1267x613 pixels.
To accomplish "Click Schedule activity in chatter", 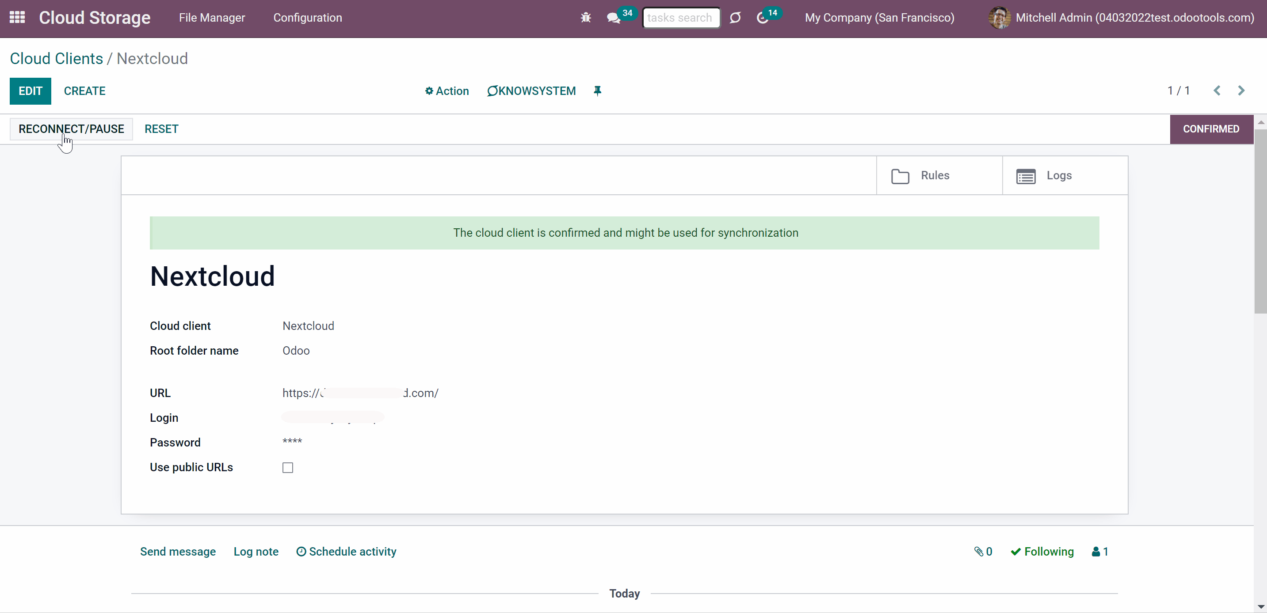I will [x=346, y=552].
